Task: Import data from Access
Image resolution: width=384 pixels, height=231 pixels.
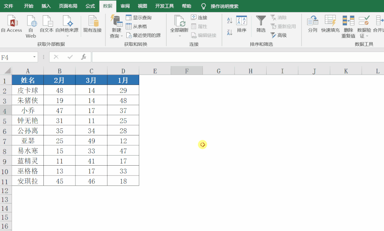Action: point(11,24)
